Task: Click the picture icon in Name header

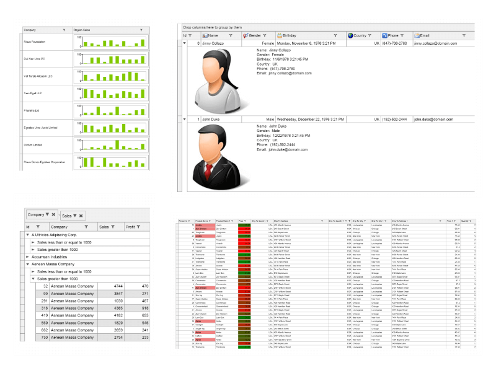Action: 205,36
